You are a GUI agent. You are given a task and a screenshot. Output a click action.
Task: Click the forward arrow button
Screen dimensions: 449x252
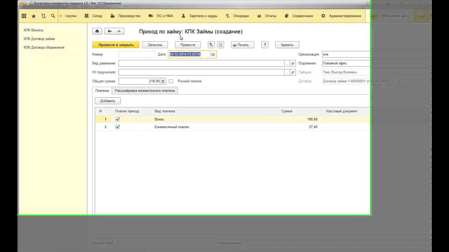click(x=119, y=31)
